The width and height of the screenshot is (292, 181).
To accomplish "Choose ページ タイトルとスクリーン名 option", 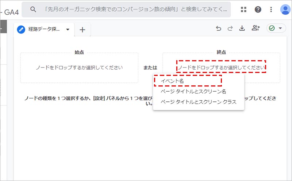I will (x=193, y=91).
